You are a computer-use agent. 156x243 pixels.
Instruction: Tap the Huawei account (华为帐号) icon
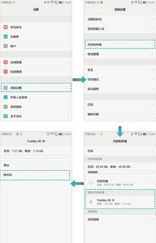(5, 27)
